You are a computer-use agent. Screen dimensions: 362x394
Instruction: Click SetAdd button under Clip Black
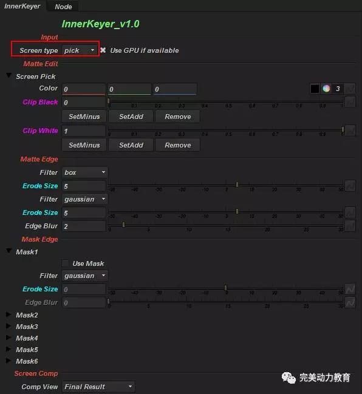pos(131,117)
